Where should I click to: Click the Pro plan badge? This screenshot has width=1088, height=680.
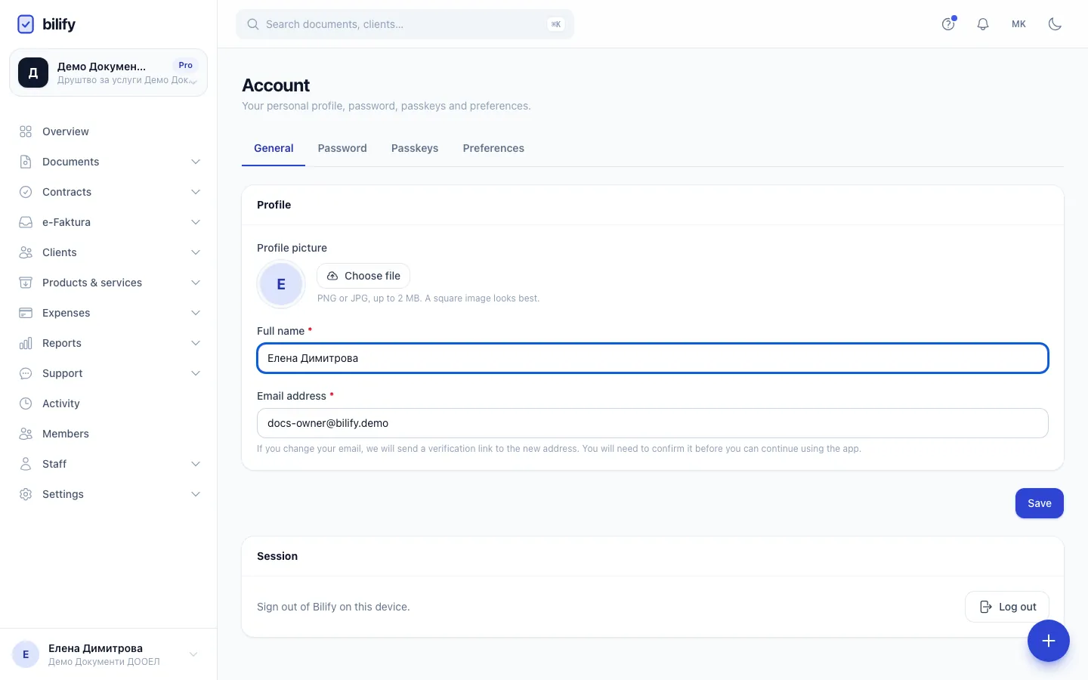coord(186,65)
